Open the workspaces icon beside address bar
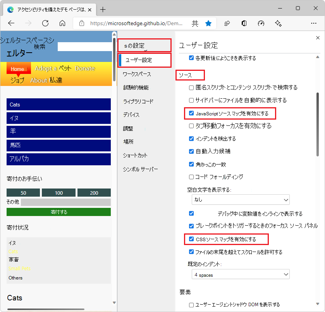 click(226, 23)
